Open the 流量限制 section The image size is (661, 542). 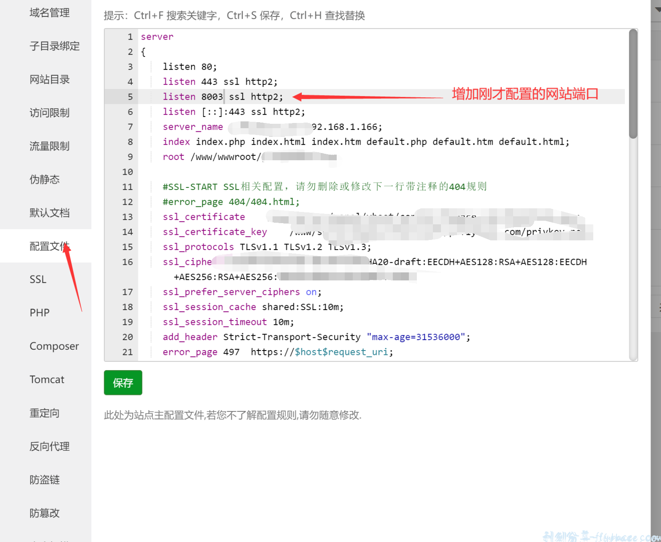click(49, 146)
